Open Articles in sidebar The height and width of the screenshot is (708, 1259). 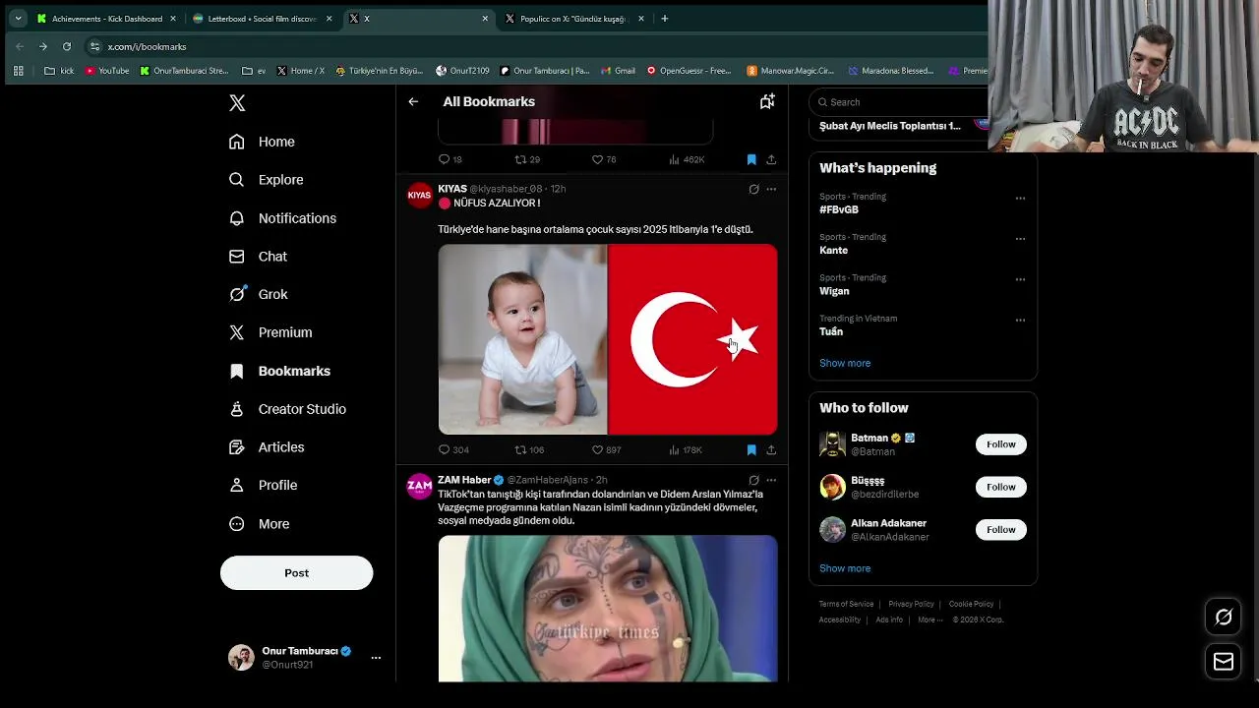point(267,447)
